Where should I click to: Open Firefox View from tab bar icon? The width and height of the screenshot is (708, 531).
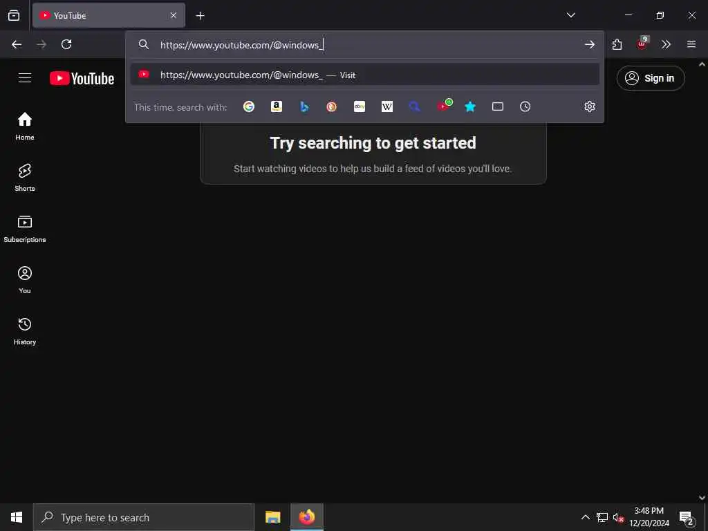[x=14, y=15]
